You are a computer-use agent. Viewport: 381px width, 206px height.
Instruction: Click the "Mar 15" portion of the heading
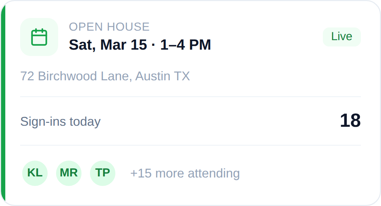(x=123, y=45)
